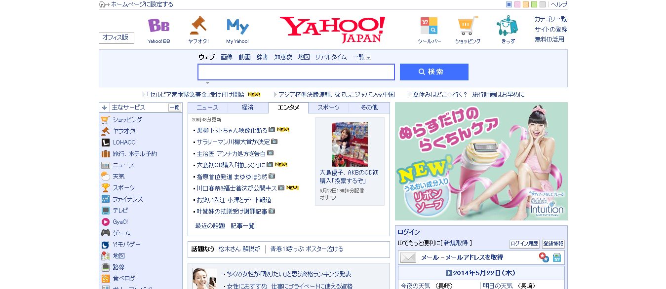Screen dimensions: 666x289
Task: Click the envelope mail icon in login panel
Action: [x=408, y=257]
